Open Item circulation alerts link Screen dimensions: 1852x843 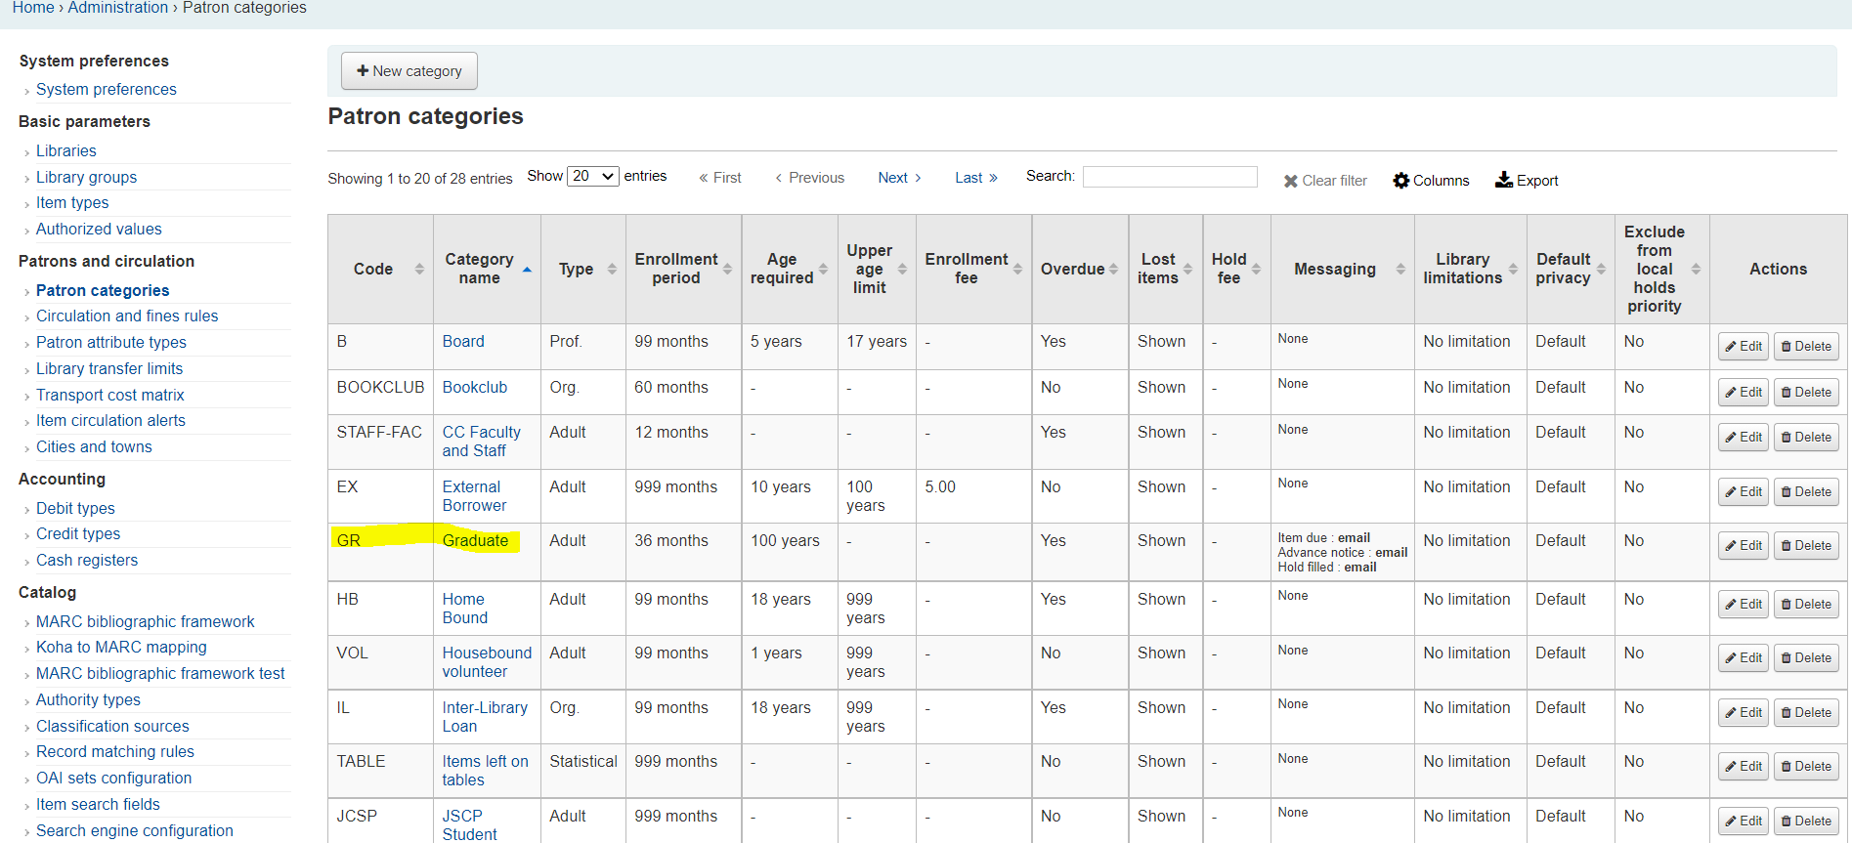pyautogui.click(x=110, y=421)
